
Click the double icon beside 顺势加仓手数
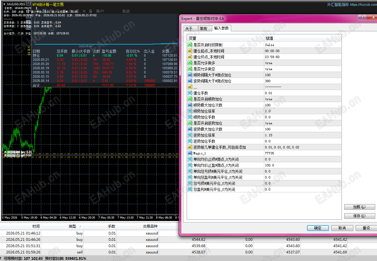pos(190,117)
